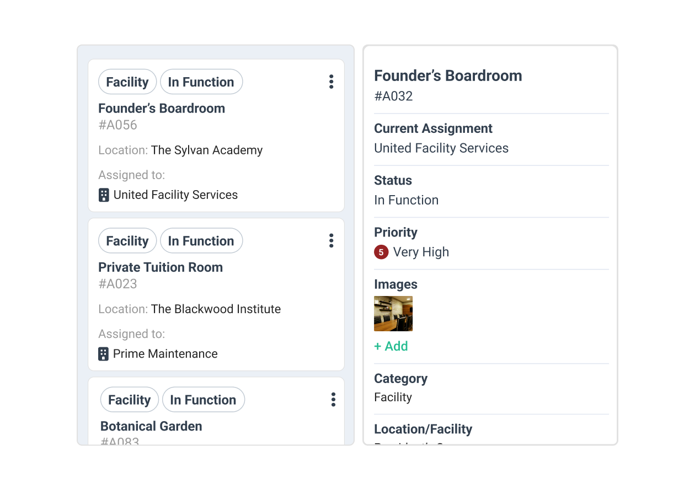Click In Function tag on Private Tuition Room card

point(201,241)
